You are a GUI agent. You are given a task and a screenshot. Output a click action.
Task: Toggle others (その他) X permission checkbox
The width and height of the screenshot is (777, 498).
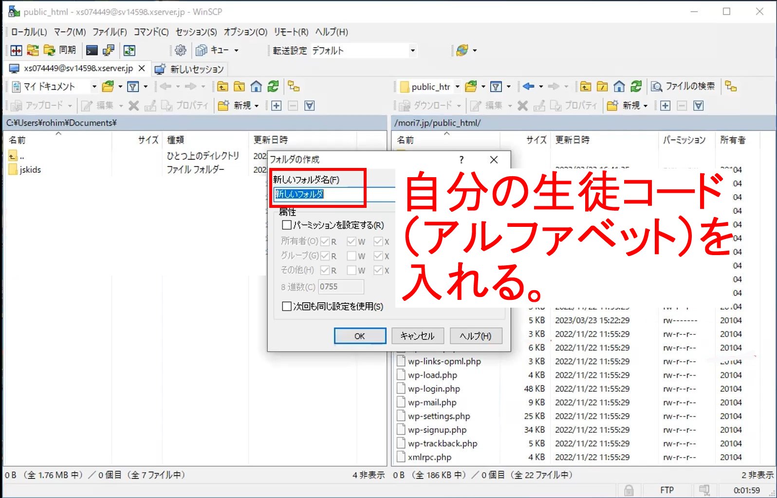(378, 270)
